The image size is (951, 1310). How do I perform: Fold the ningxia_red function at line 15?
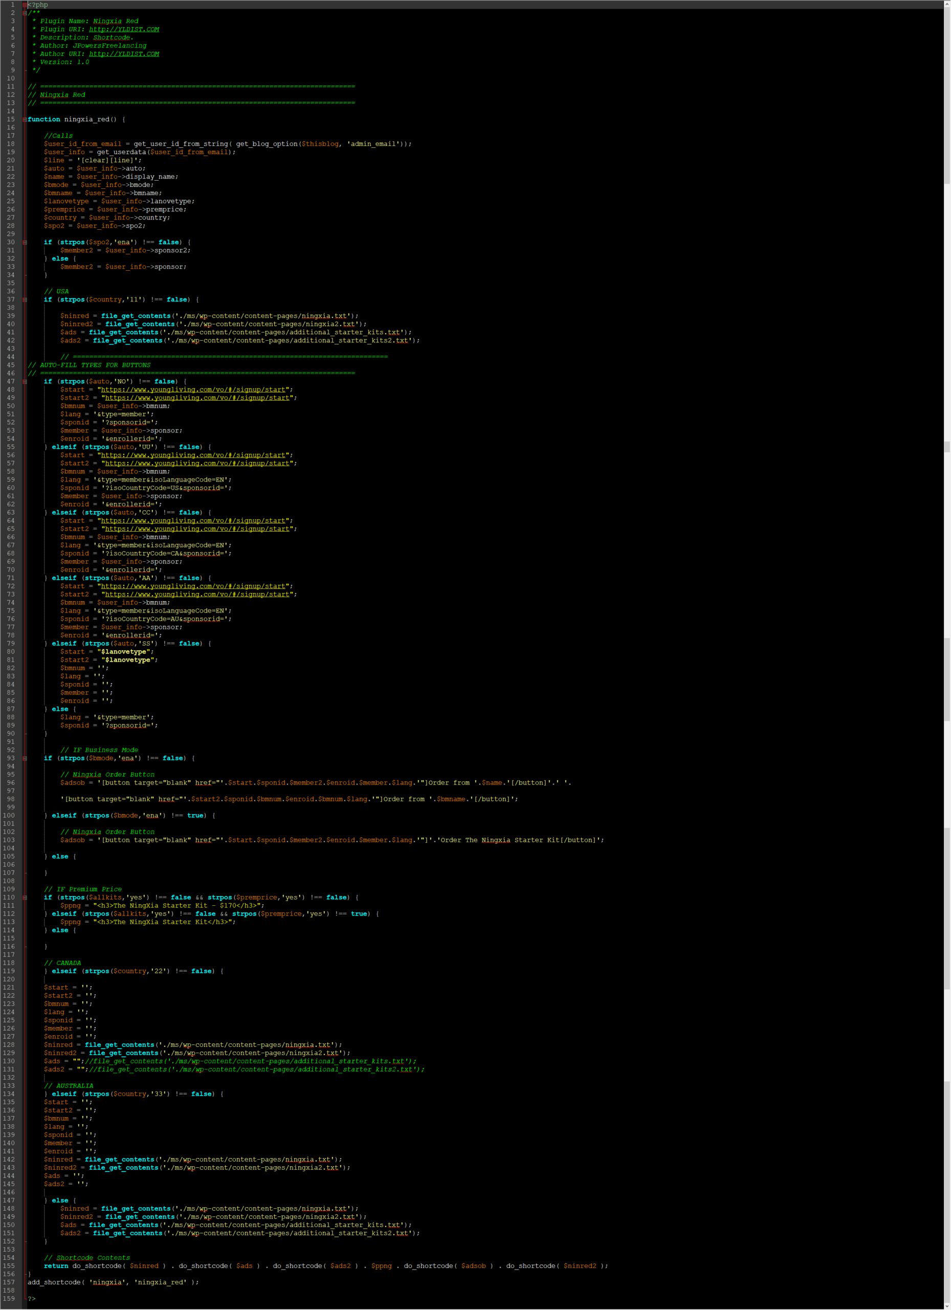click(25, 120)
